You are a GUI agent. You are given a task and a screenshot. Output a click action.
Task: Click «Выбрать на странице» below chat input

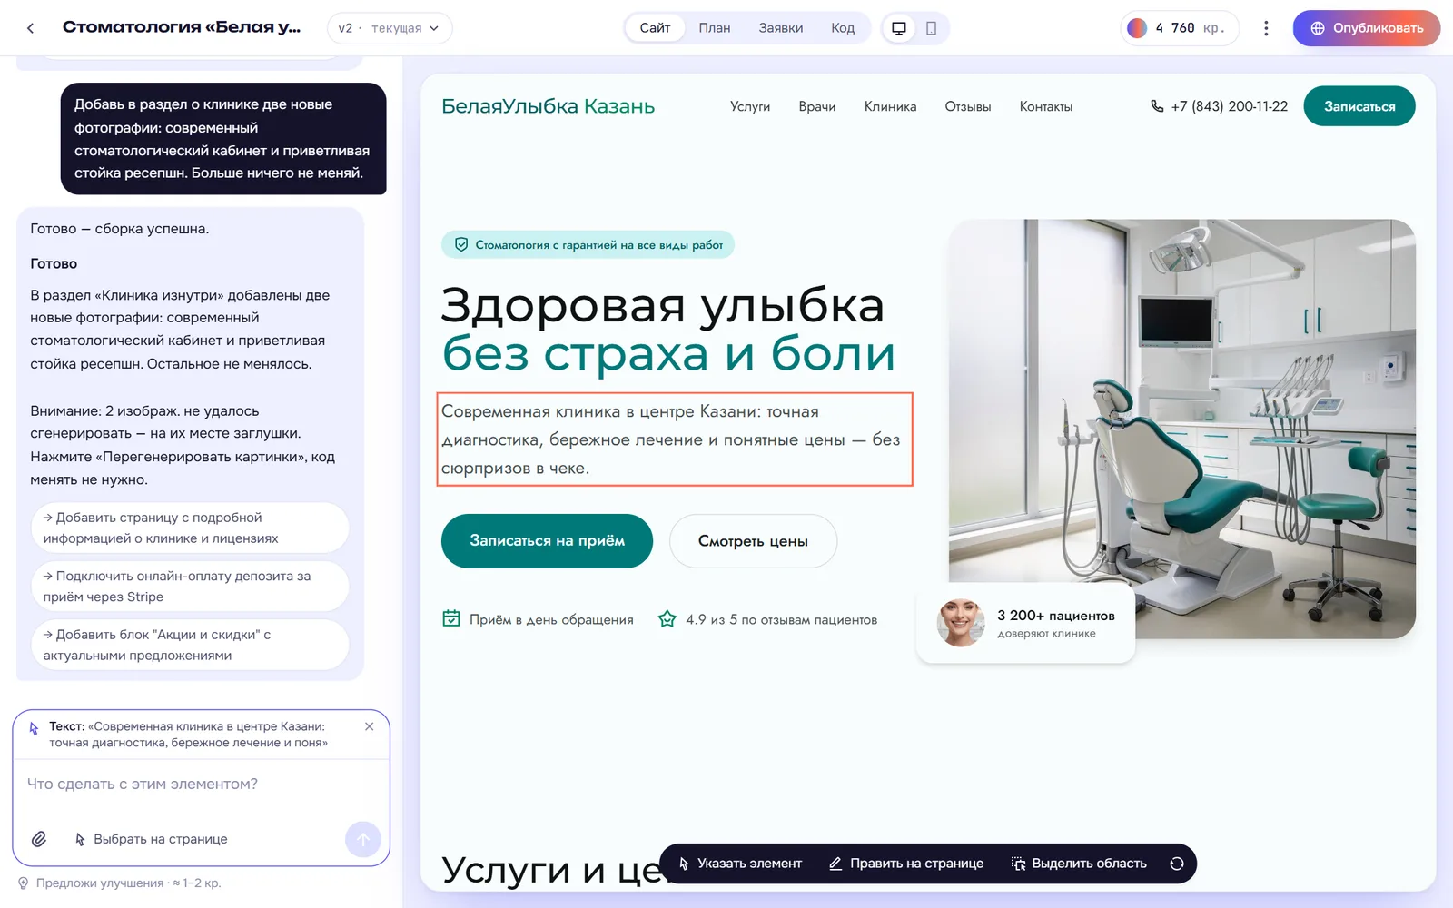tap(151, 839)
